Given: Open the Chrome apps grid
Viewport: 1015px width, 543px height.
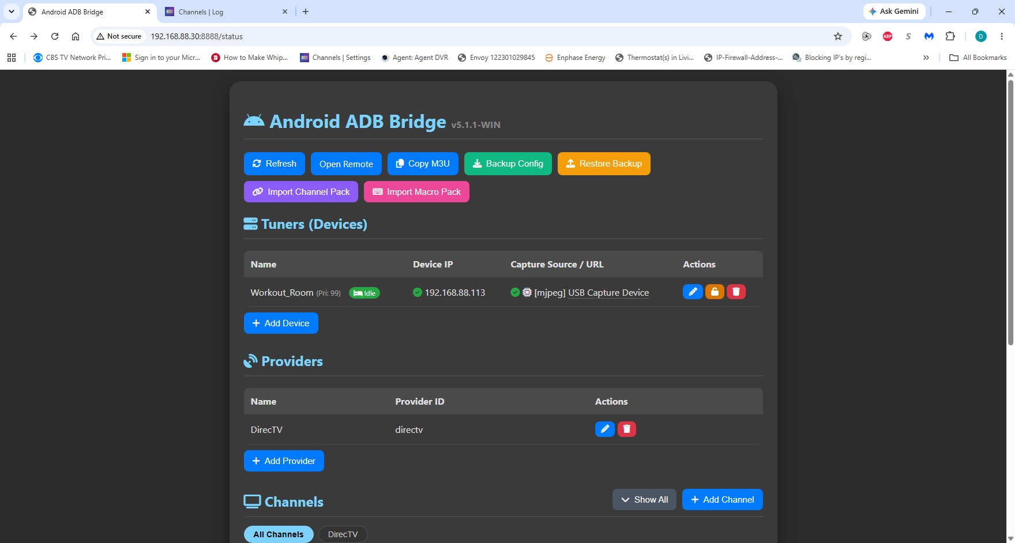Looking at the screenshot, I should click(12, 58).
